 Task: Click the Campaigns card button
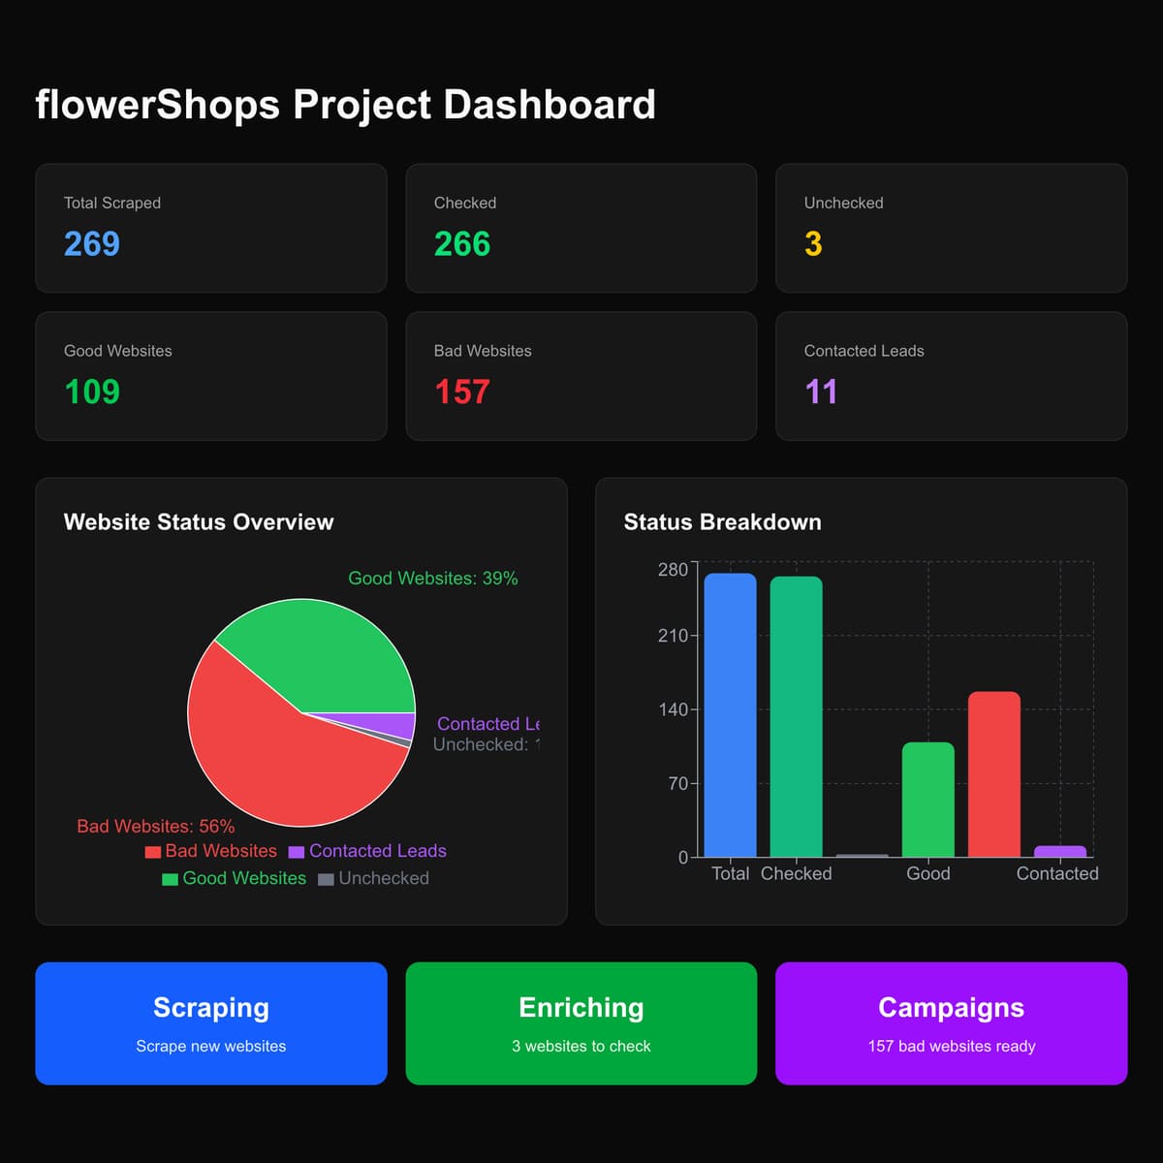point(951,1022)
